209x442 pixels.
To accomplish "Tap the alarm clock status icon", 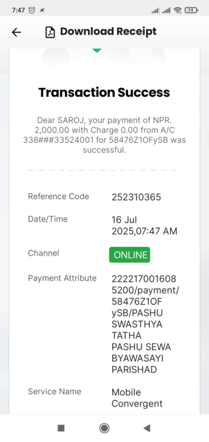I will pyautogui.click(x=32, y=10).
